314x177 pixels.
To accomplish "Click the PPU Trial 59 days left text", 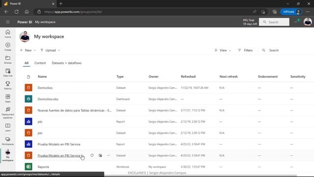I will [x=250, y=22].
